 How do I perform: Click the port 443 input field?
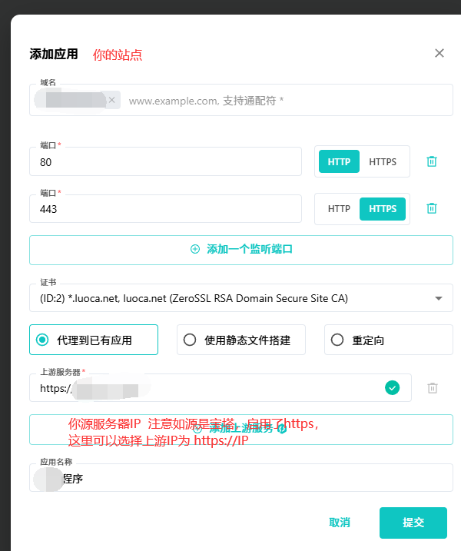click(x=165, y=209)
